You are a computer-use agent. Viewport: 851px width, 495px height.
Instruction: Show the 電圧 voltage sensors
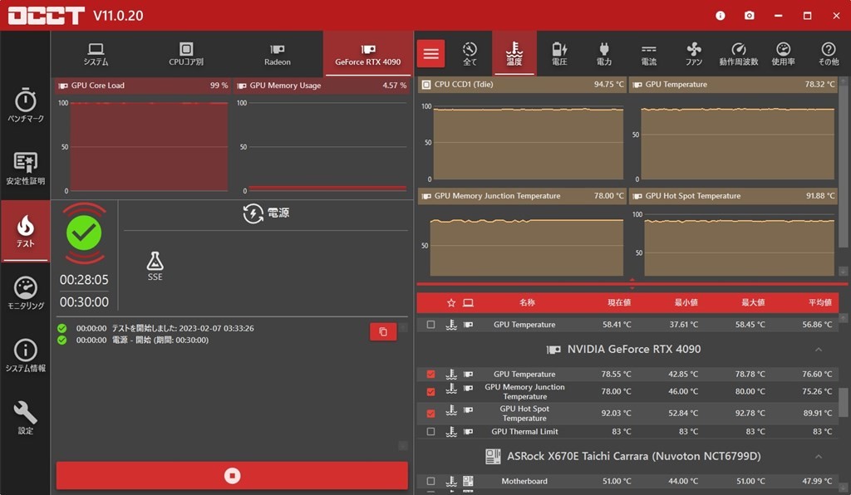[x=559, y=54]
